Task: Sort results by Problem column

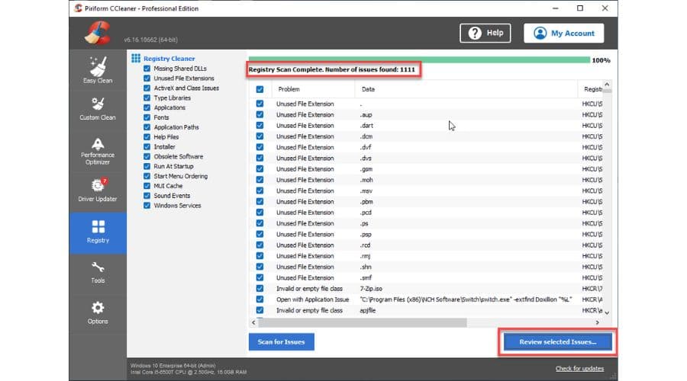Action: click(x=313, y=89)
